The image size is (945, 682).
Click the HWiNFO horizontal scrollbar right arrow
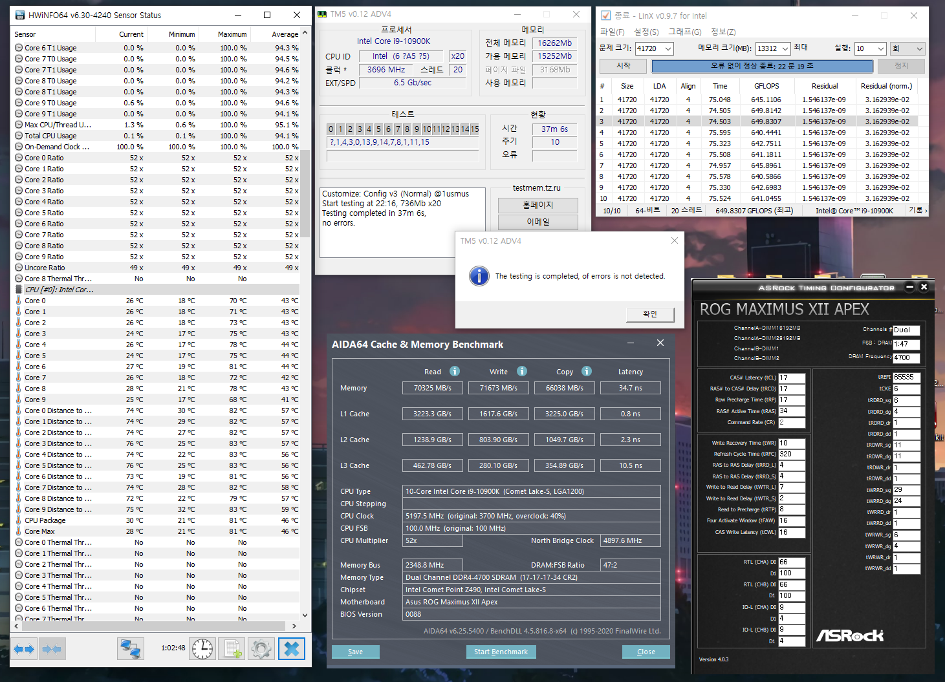point(294,626)
